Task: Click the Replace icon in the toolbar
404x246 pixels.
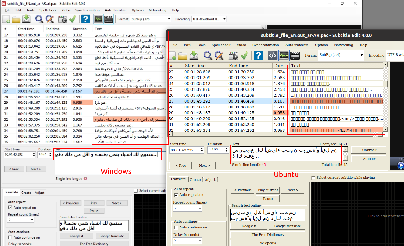Action: pos(219,55)
